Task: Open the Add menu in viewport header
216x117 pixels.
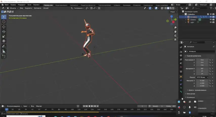Action: click(x=37, y=8)
